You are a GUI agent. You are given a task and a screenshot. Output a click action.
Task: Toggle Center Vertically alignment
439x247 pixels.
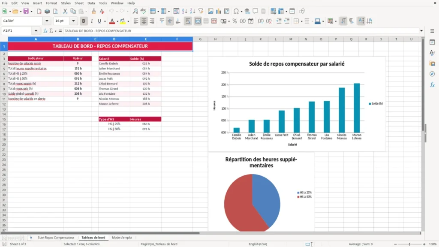[x=170, y=21]
